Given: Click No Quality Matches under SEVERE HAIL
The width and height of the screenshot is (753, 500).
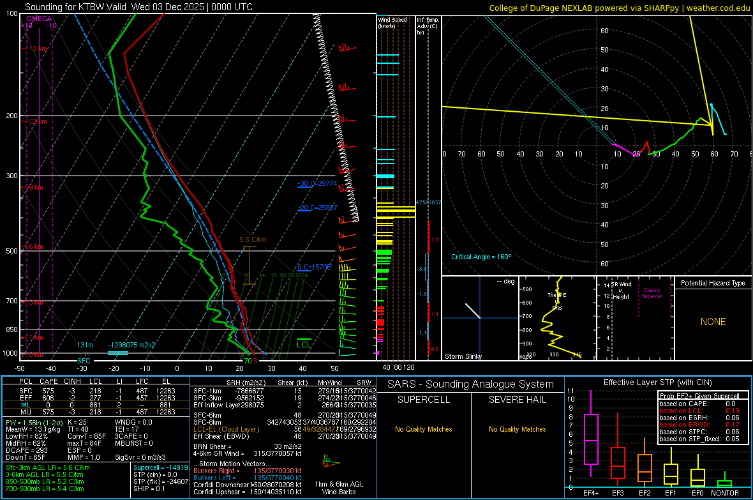Looking at the screenshot, I should tap(517, 429).
